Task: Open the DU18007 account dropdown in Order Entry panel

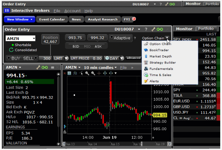Action: click(139, 29)
